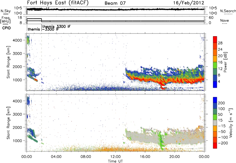Select the "Freq. [MHz]" axis label
Image resolution: width=236 pixels, height=163 pixels.
pyautogui.click(x=5, y=20)
